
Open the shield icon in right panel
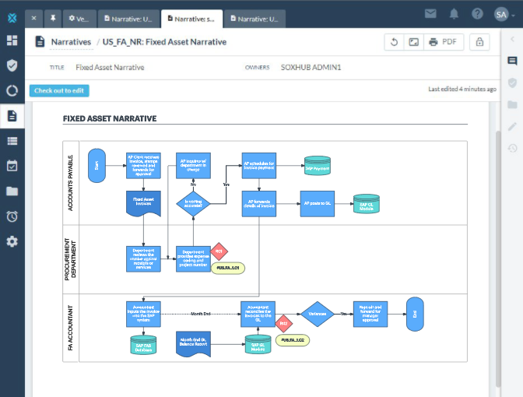click(513, 83)
